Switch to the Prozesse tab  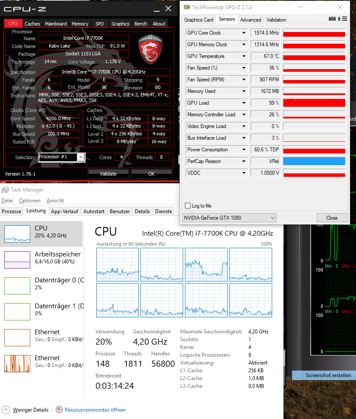(x=12, y=211)
